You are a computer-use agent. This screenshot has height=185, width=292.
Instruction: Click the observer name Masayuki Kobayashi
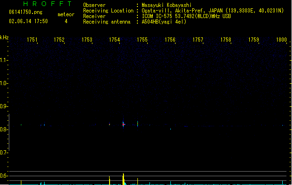[167, 5]
